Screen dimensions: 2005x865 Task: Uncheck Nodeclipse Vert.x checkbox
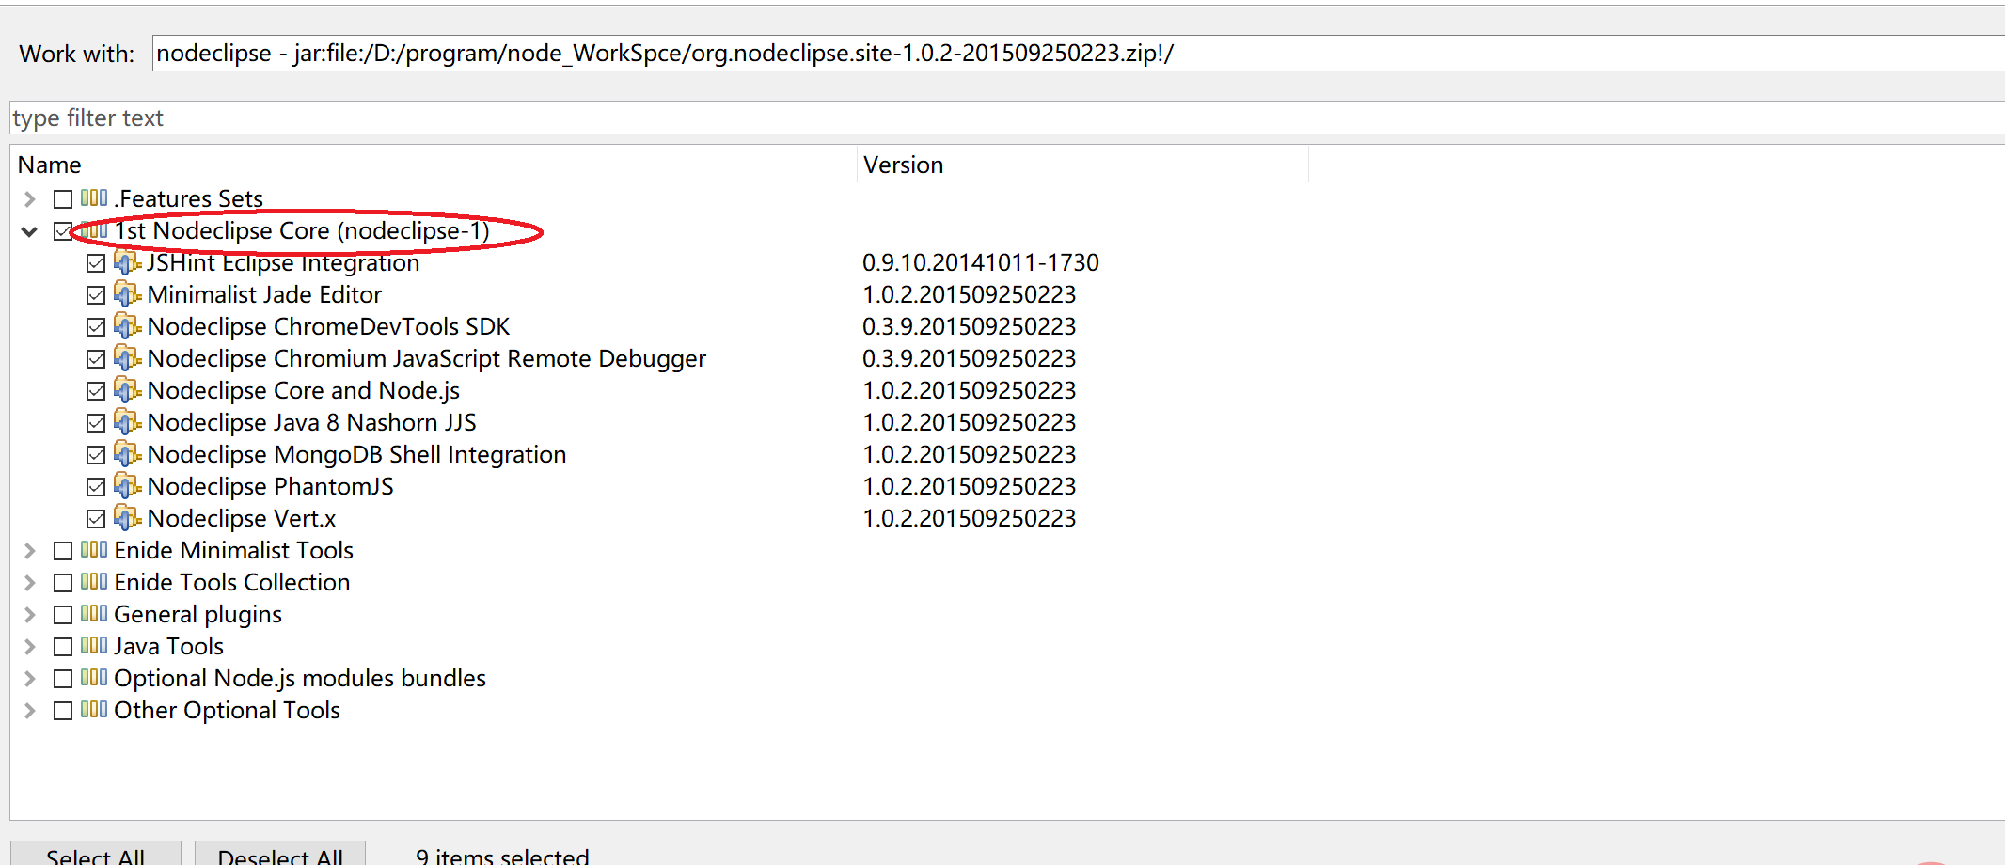click(x=96, y=519)
